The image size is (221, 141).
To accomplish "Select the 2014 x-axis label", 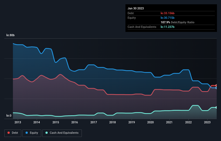I will [37, 122].
